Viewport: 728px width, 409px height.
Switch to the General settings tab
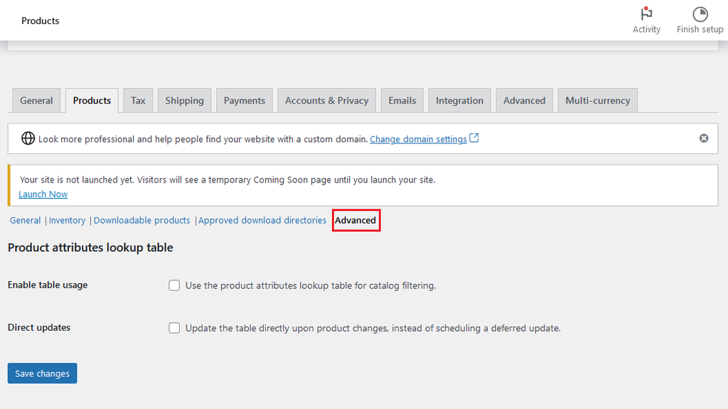click(36, 101)
